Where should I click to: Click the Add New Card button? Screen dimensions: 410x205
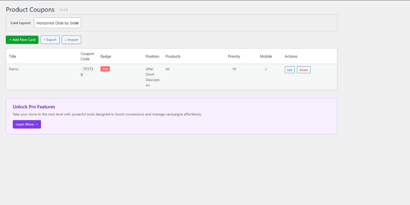[22, 40]
